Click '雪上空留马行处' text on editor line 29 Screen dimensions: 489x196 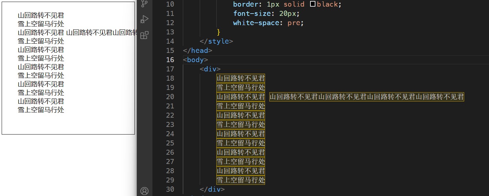click(x=241, y=180)
